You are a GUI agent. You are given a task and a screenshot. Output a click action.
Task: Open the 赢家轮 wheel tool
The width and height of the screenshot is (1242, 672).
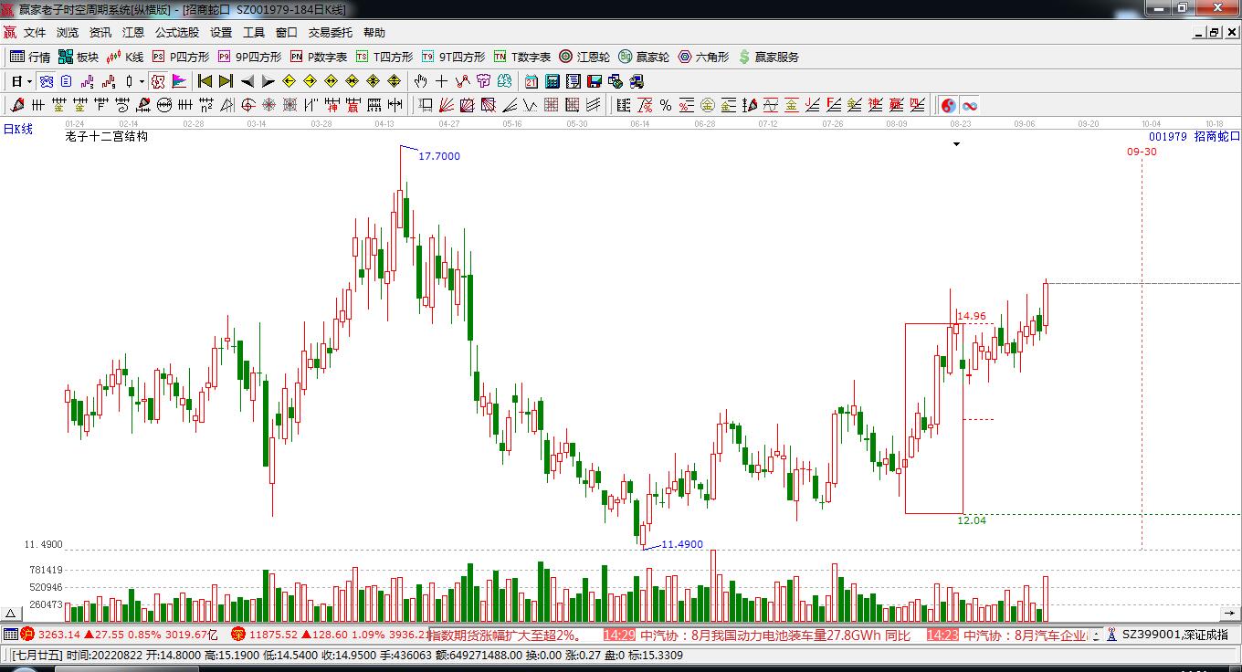click(644, 57)
